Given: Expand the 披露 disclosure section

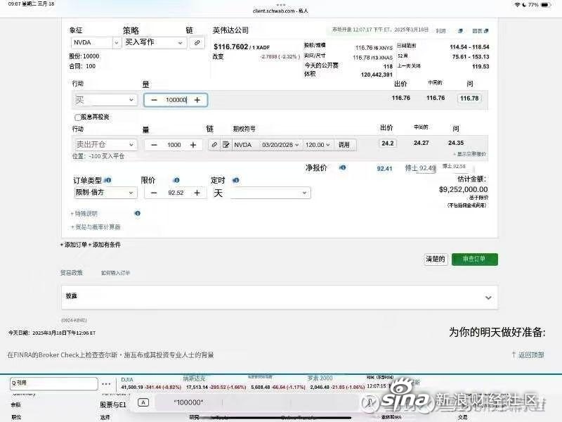Looking at the screenshot, I should coord(280,297).
